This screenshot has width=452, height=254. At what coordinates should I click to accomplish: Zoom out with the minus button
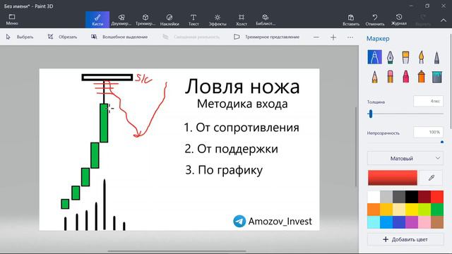coord(316,37)
